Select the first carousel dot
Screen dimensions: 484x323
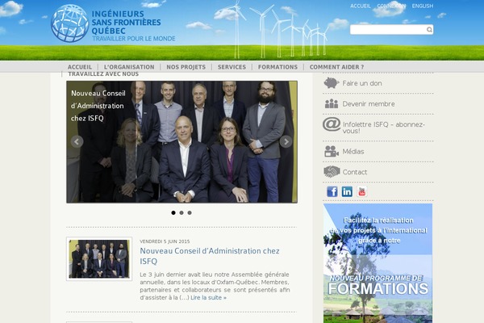tap(173, 212)
